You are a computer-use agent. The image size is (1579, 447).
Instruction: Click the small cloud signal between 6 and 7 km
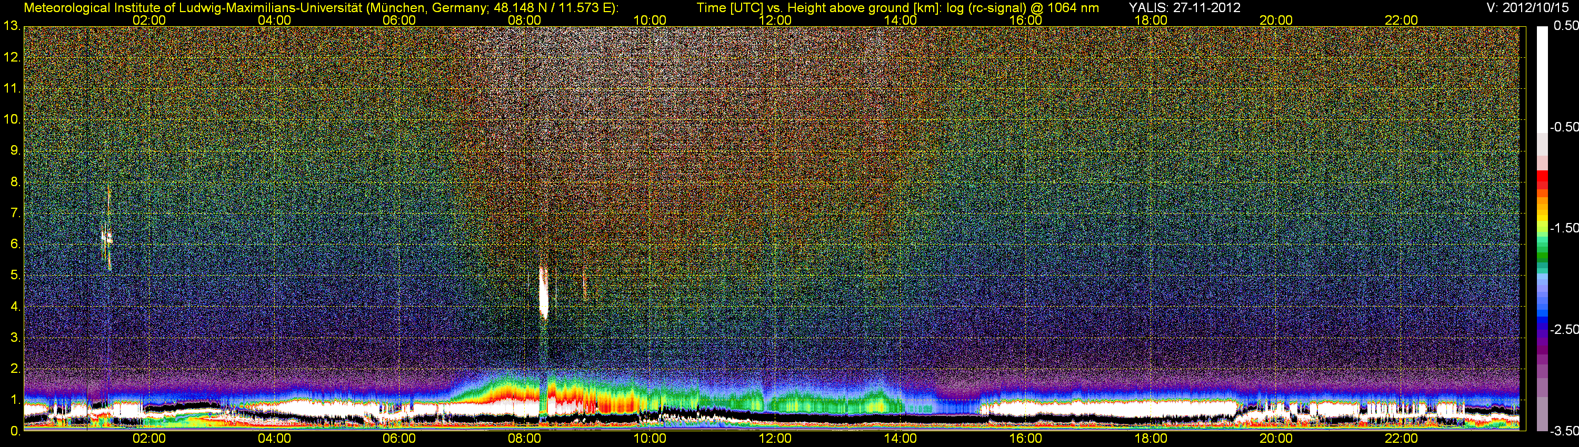click(x=107, y=236)
